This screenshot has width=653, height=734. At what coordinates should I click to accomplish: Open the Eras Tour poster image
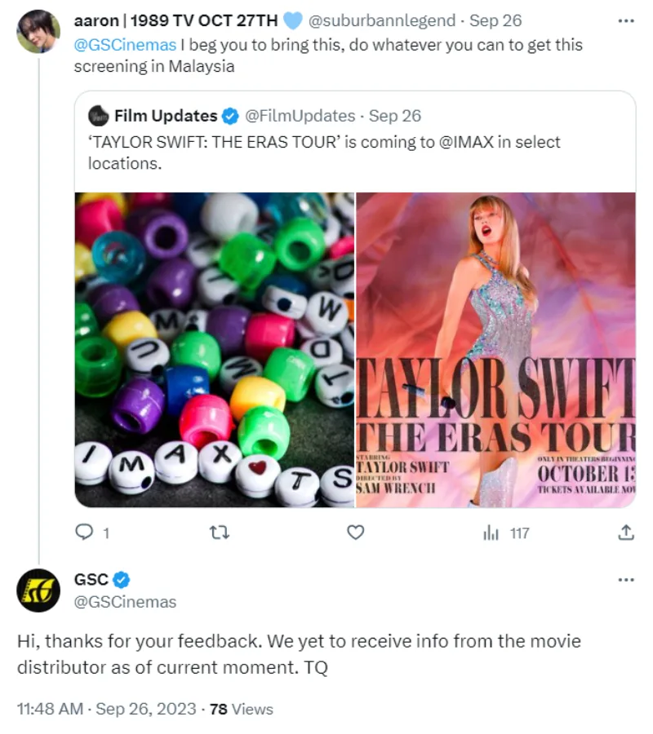(x=496, y=350)
